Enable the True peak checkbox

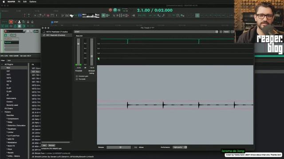(x=77, y=79)
